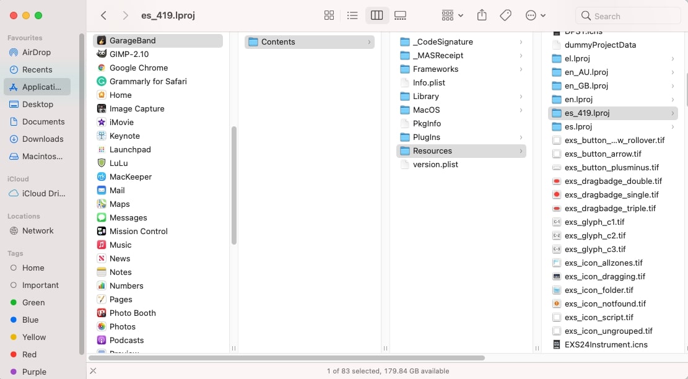Image resolution: width=688 pixels, height=379 pixels.
Task: Select the PlugIns folder
Action: coord(461,137)
